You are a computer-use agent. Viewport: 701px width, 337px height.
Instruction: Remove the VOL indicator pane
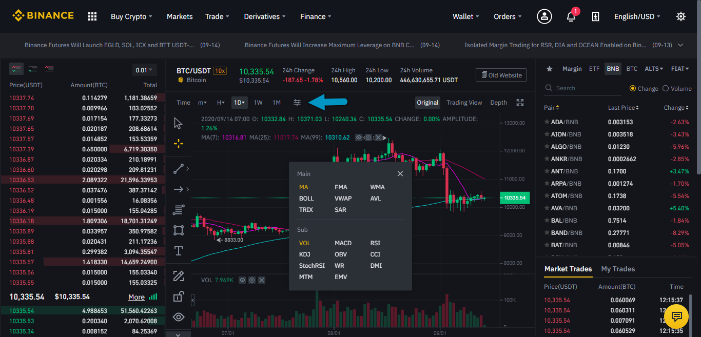(262, 280)
